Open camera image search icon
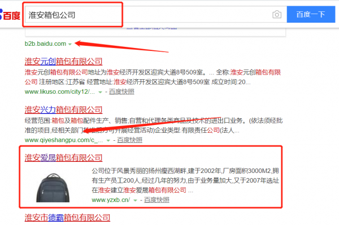 click(277, 15)
